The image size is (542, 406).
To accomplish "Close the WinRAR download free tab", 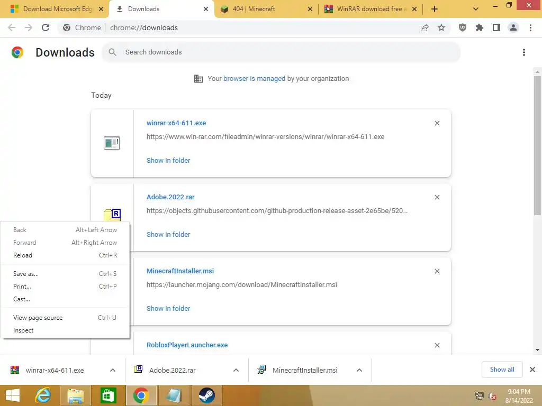I will 414,9.
